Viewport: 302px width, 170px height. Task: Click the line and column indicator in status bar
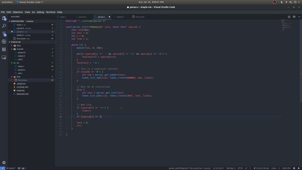[x=218, y=168]
